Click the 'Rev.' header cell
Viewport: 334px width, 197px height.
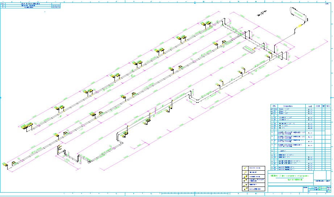3,4
